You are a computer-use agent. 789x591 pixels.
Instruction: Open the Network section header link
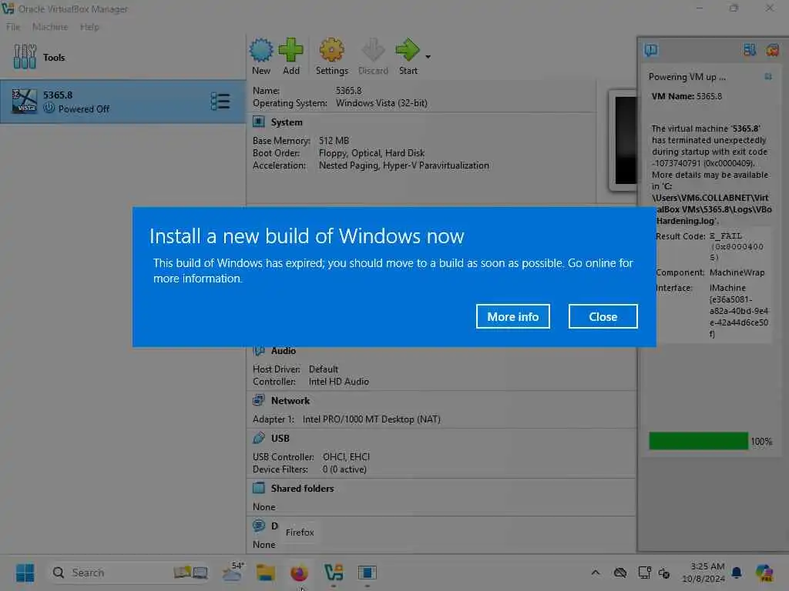(290, 400)
